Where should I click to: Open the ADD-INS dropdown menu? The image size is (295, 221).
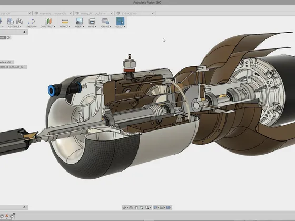click(x=105, y=27)
